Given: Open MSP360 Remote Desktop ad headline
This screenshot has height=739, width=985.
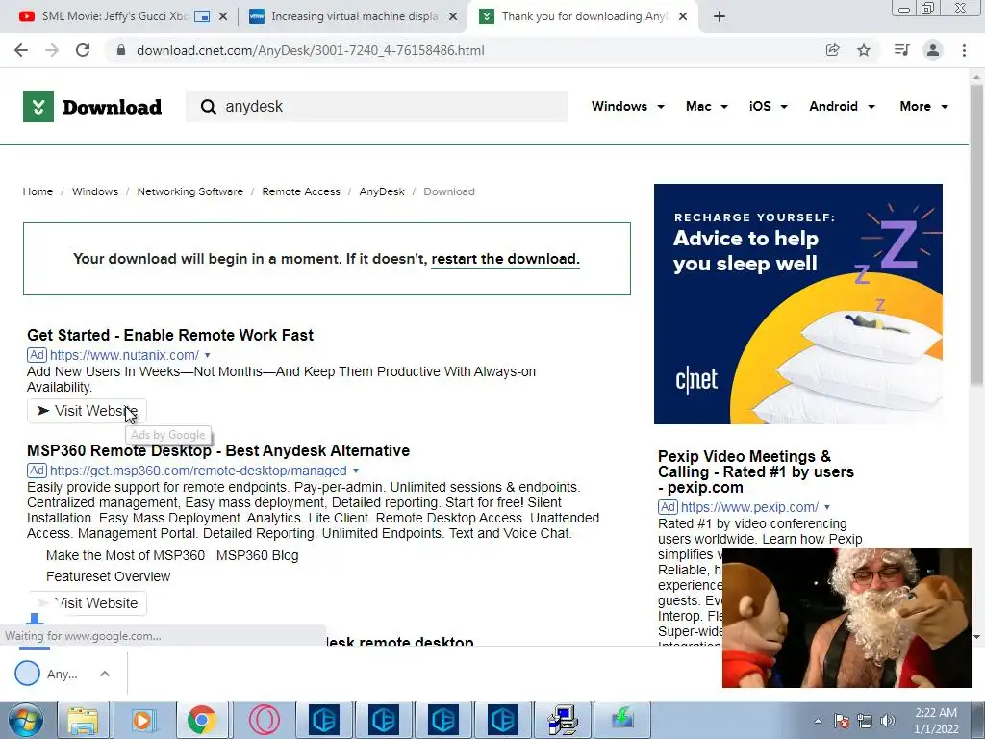Looking at the screenshot, I should (x=218, y=450).
